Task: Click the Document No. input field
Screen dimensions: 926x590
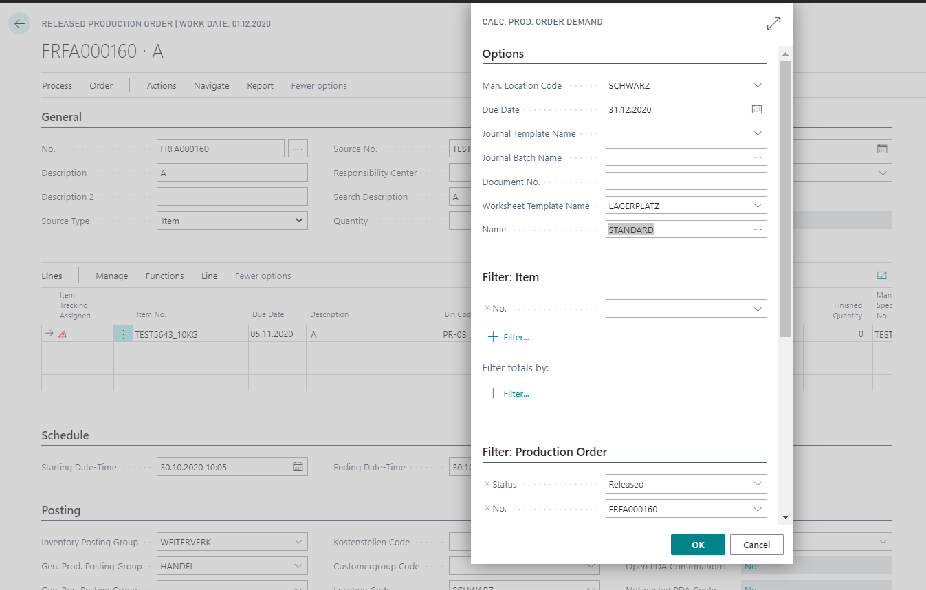Action: (686, 182)
